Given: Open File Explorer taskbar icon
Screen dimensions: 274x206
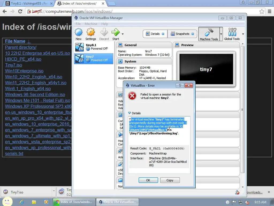Looking at the screenshot, I should point(34,202).
